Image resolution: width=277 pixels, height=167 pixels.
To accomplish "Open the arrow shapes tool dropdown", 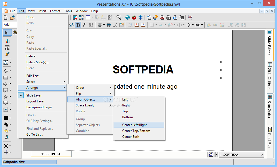I will [x=10, y=84].
